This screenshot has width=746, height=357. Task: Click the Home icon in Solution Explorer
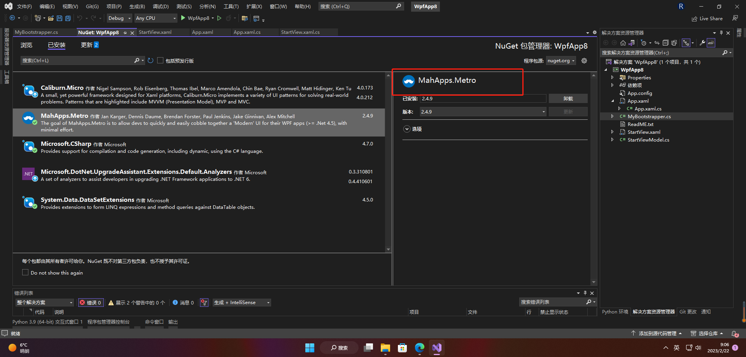[623, 43]
